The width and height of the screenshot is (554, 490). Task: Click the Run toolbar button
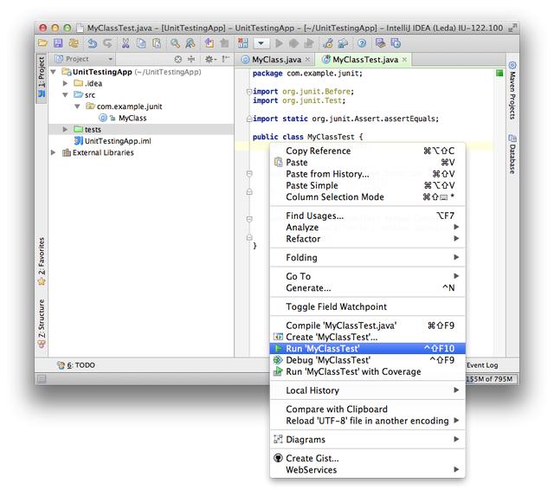pos(279,43)
